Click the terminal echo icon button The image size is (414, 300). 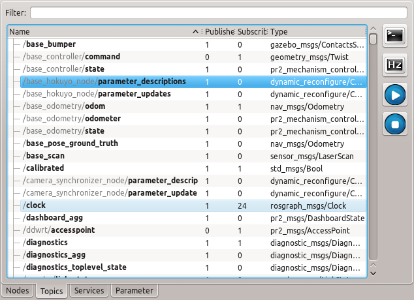tap(394, 35)
